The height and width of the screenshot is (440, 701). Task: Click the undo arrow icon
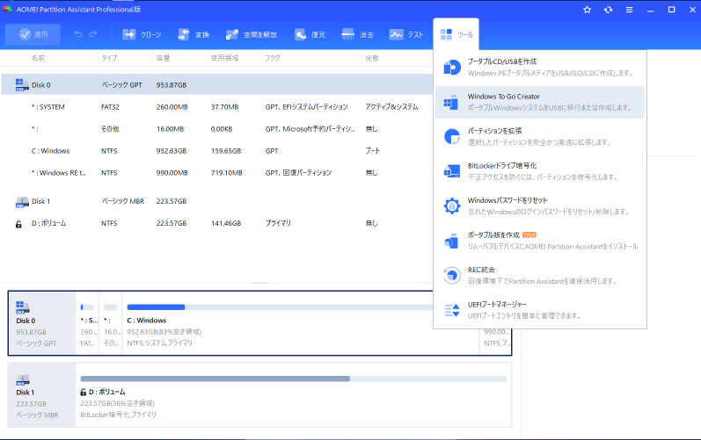coord(78,34)
